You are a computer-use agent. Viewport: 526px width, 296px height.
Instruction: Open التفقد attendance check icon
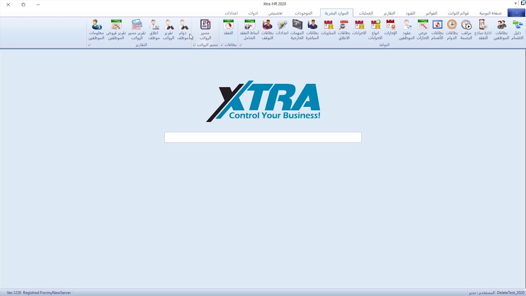click(228, 27)
